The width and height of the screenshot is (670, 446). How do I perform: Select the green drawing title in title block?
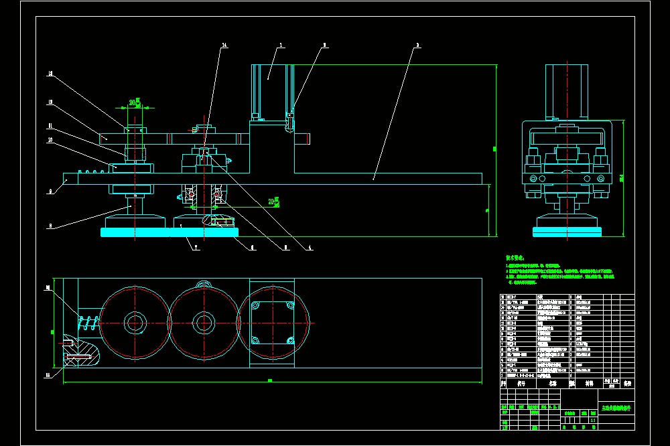616,408
